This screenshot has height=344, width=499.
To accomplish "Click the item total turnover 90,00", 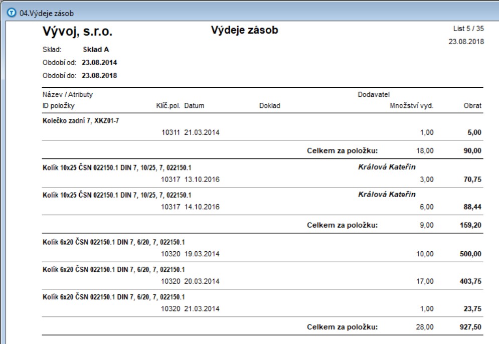I will (472, 151).
